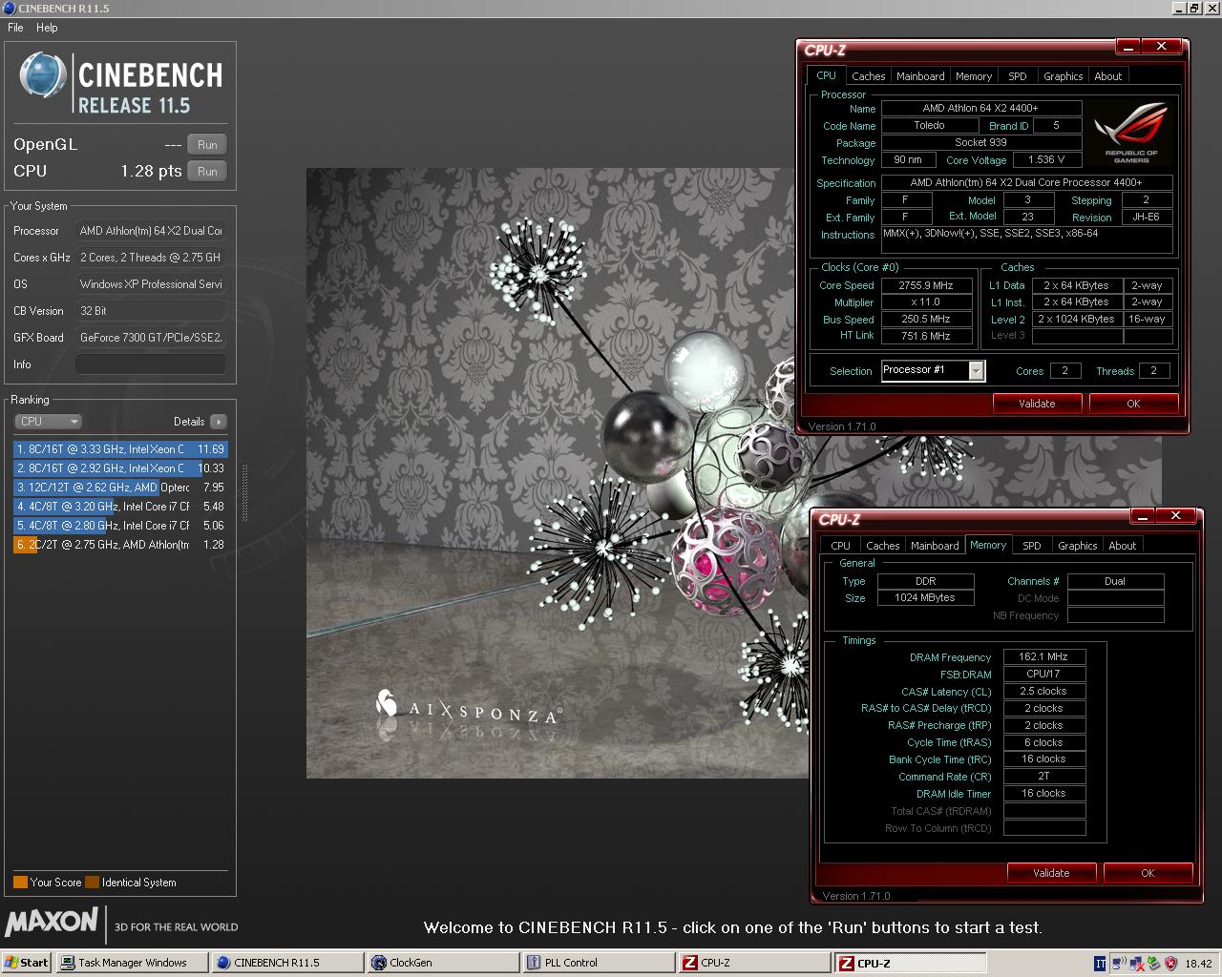Screen dimensions: 1222x977
Task: Click Validate in the lower CPU-Z window
Action: pos(1051,873)
